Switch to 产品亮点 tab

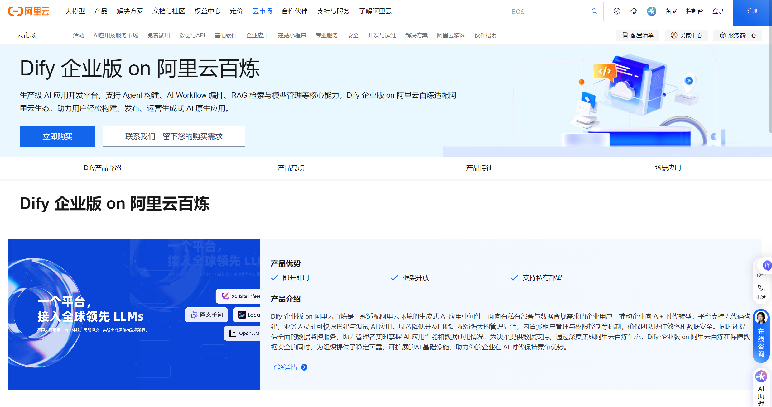click(x=291, y=168)
